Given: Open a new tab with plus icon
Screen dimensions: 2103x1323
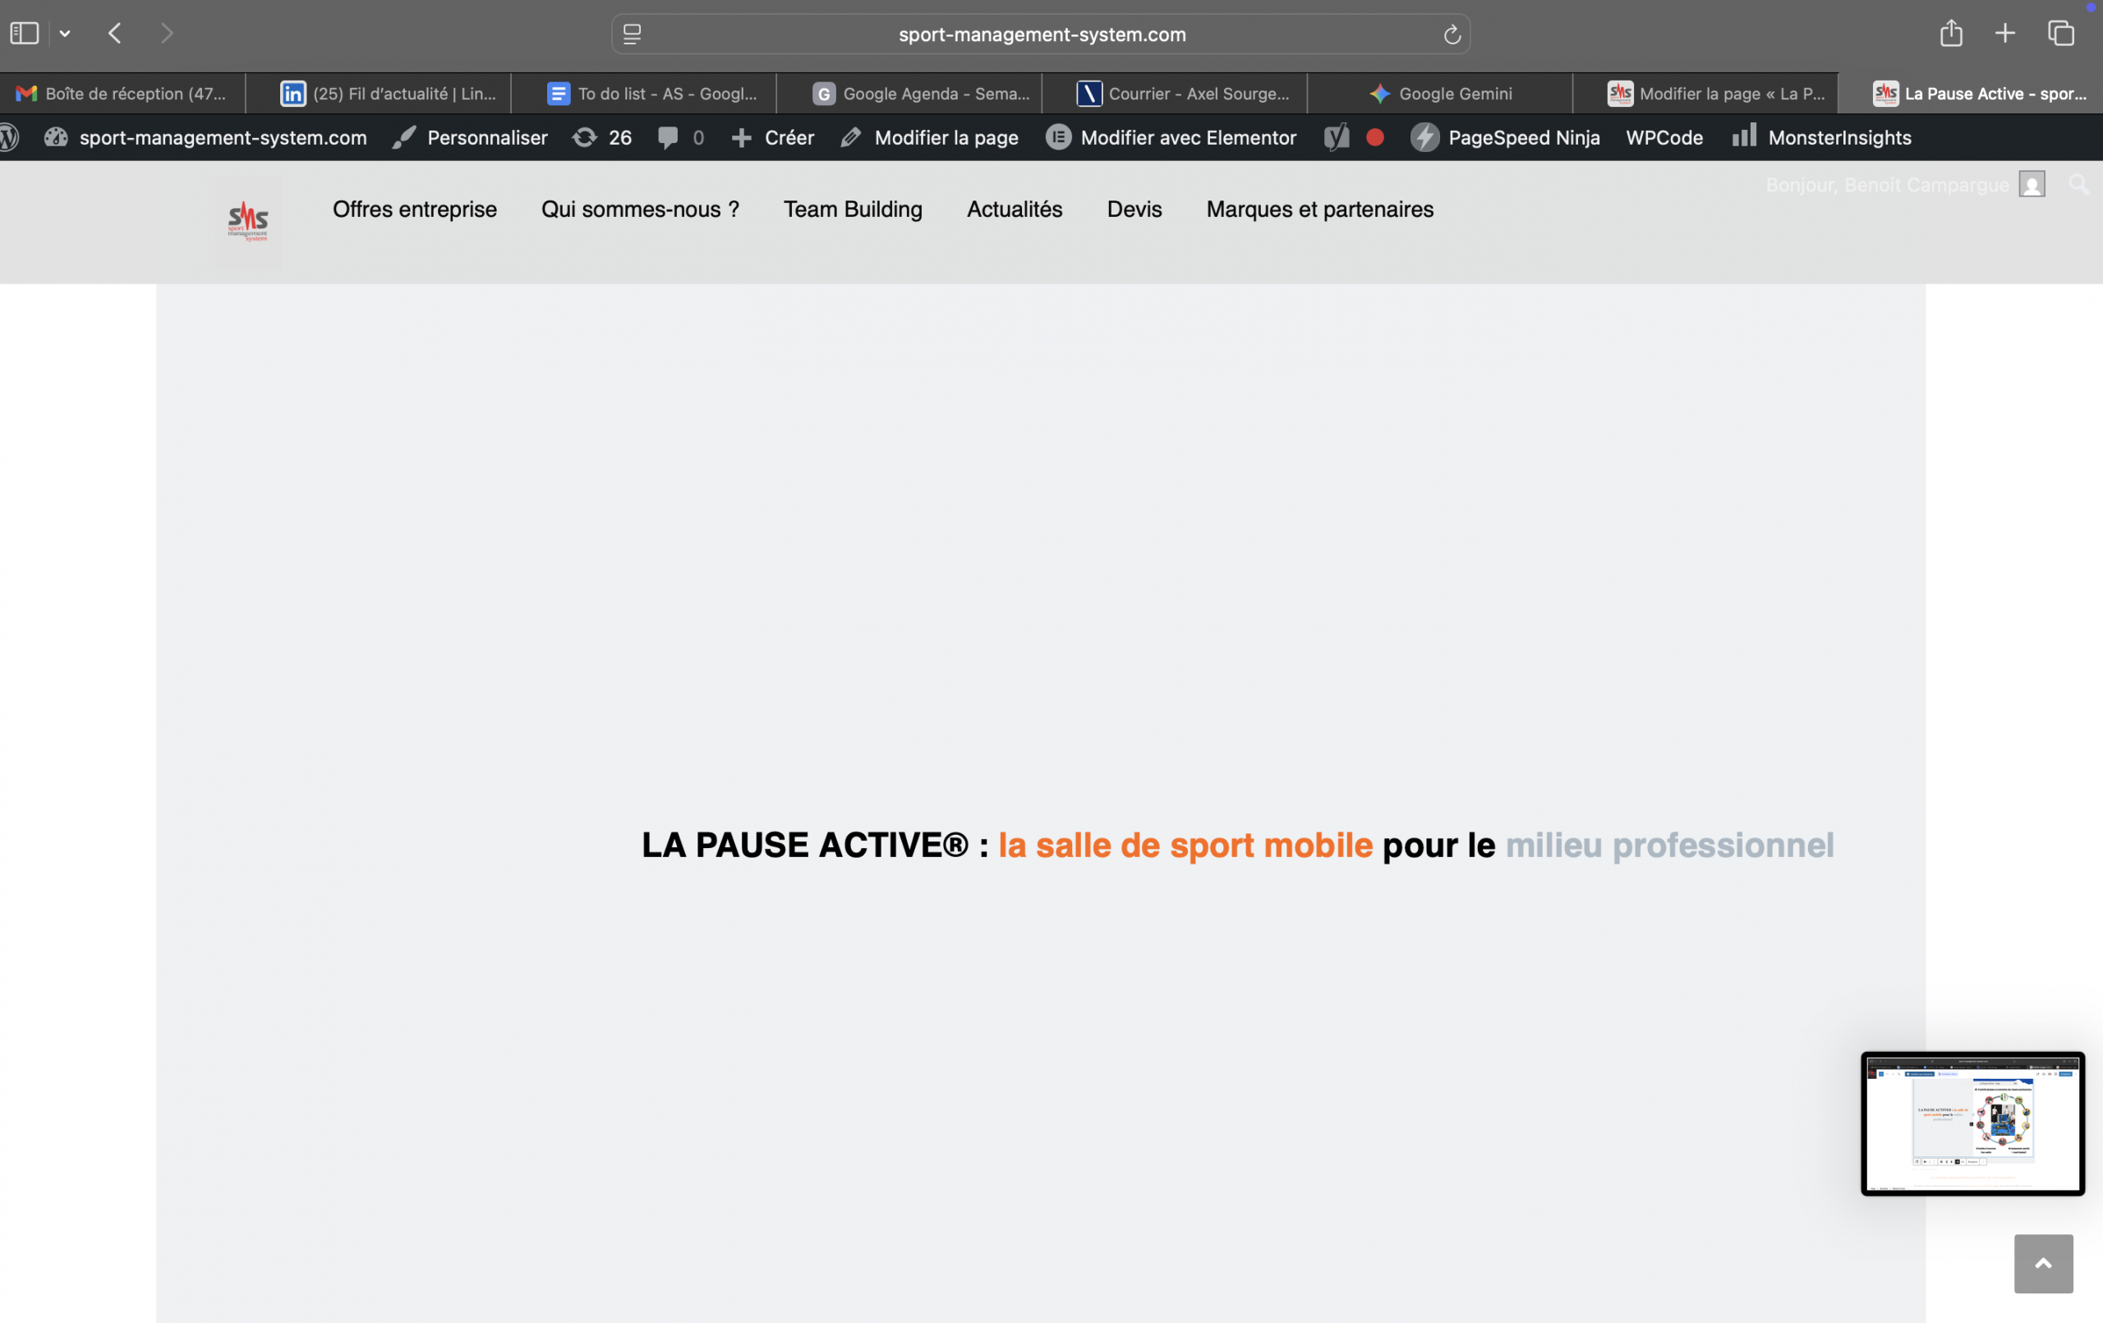Looking at the screenshot, I should point(2005,33).
